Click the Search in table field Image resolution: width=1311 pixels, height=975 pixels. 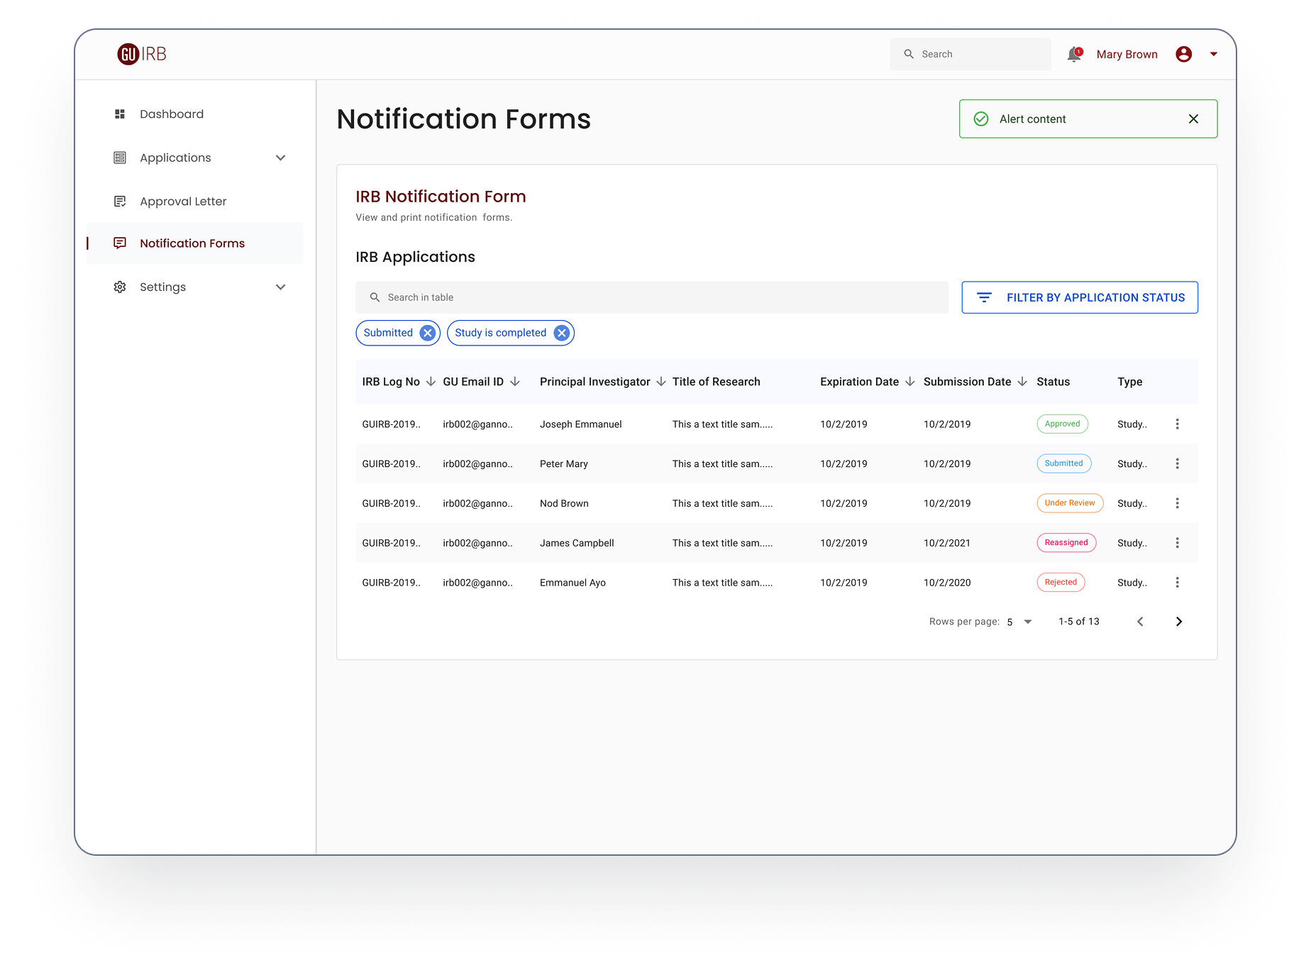tap(652, 297)
